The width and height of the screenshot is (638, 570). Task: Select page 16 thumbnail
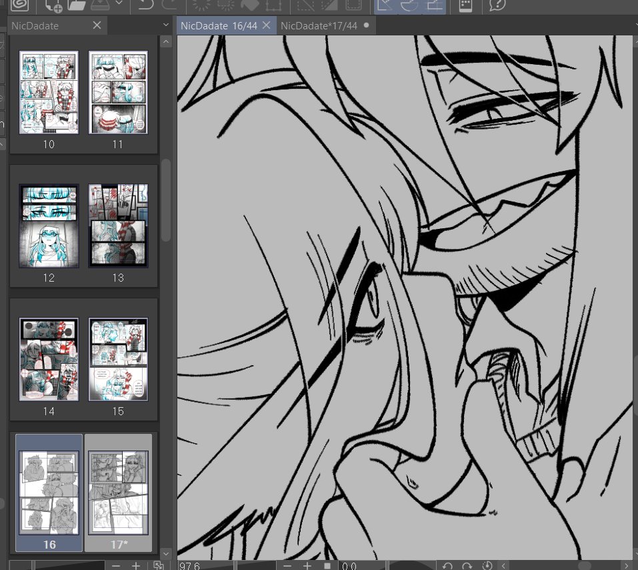[x=49, y=493]
